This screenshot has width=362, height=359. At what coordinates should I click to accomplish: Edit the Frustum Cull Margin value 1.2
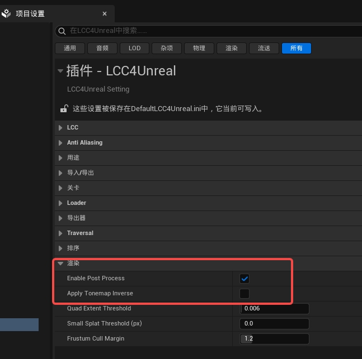tap(274, 339)
